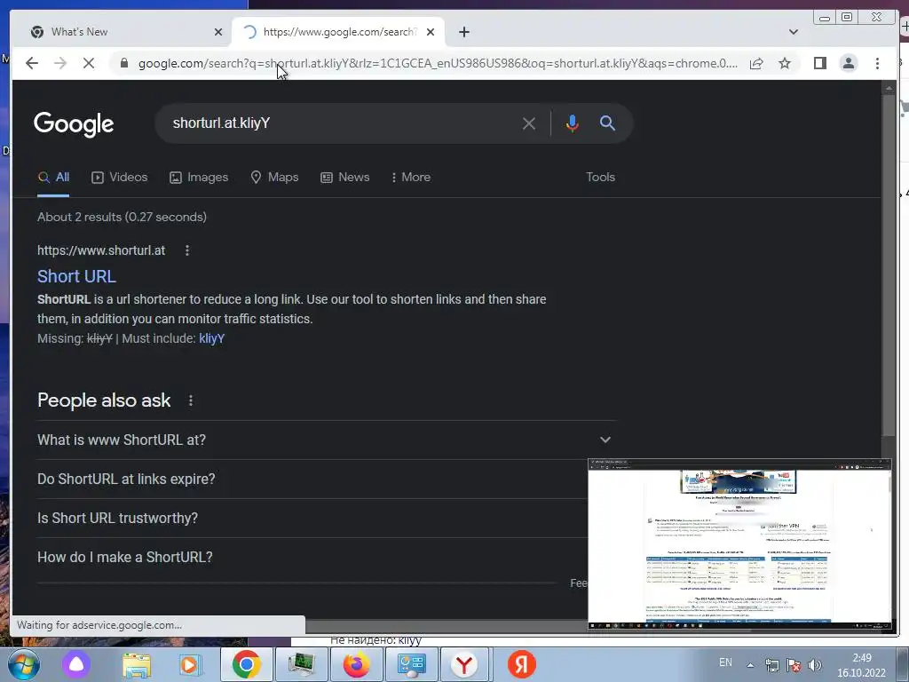Screen dimensions: 909x682
Task: Launch the media player taskbar icon
Action: [x=190, y=664]
